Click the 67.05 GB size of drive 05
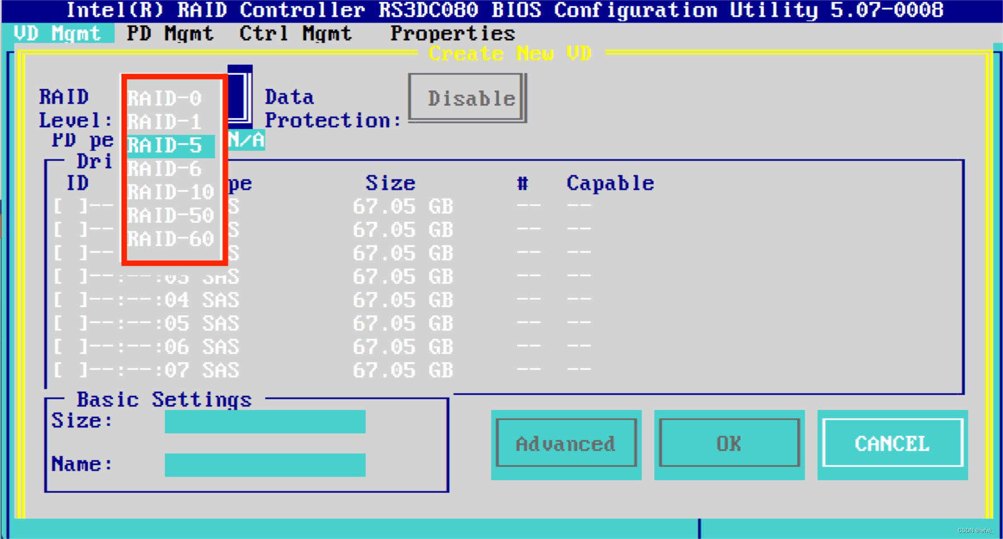 pyautogui.click(x=403, y=323)
